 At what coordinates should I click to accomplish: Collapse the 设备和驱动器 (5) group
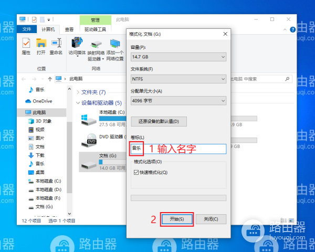coord(78,103)
